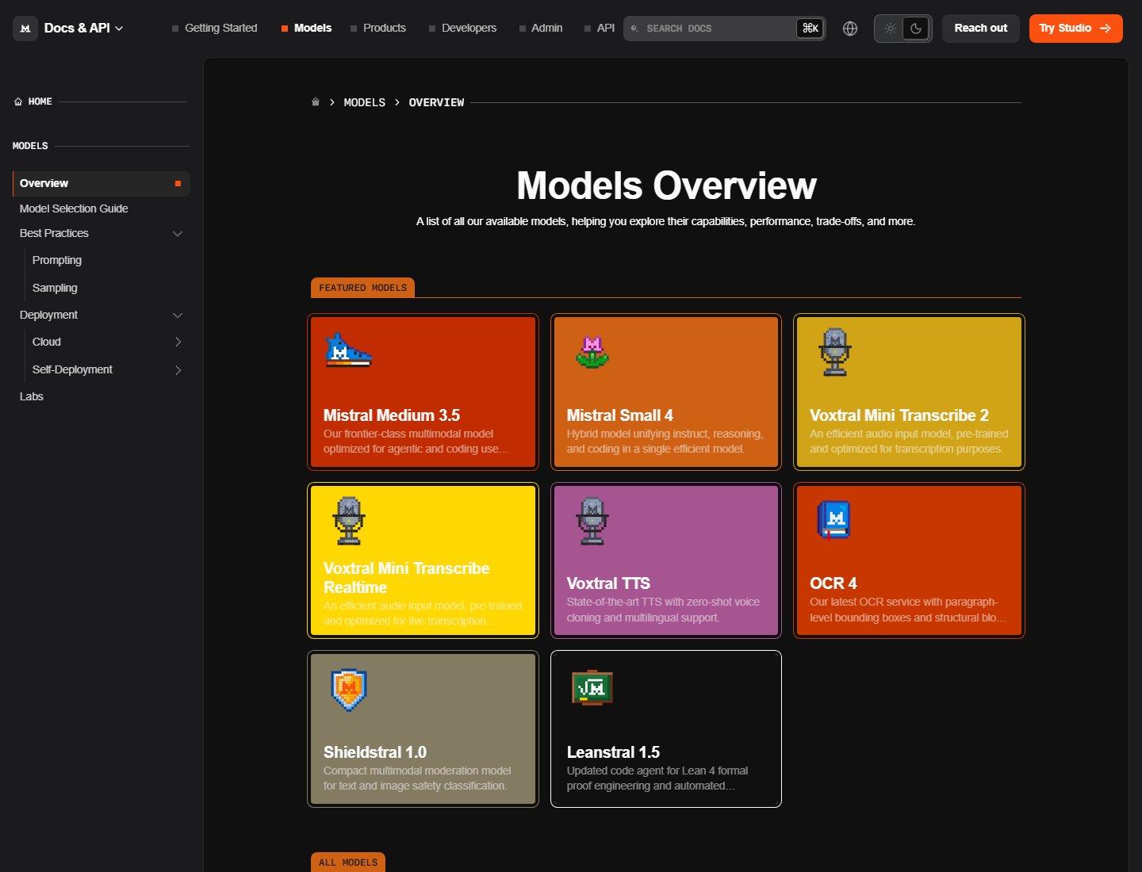Open Labs in the sidebar
1142x872 pixels.
(x=32, y=396)
